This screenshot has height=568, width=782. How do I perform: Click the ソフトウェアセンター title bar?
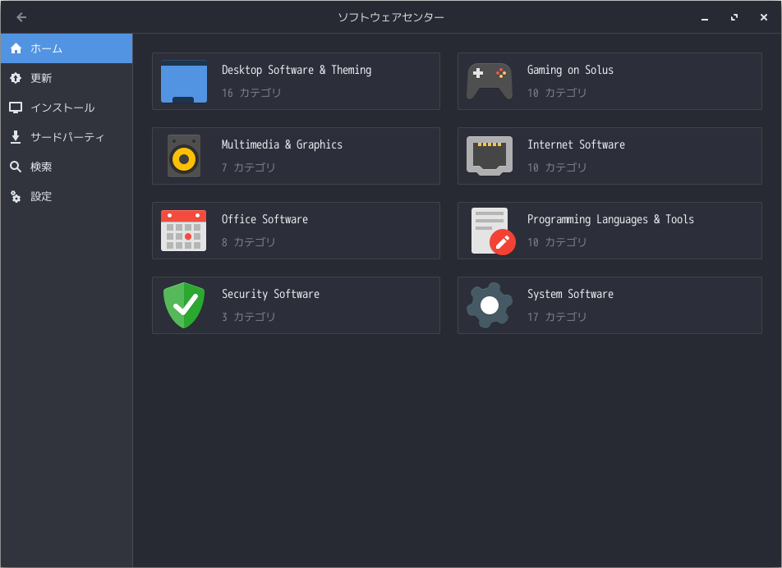(x=391, y=16)
